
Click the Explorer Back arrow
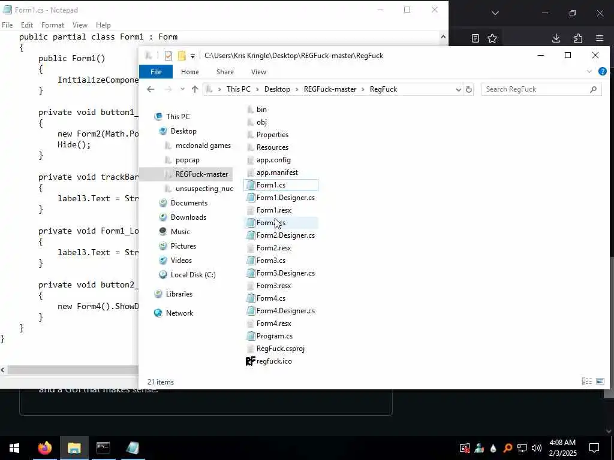pos(151,89)
